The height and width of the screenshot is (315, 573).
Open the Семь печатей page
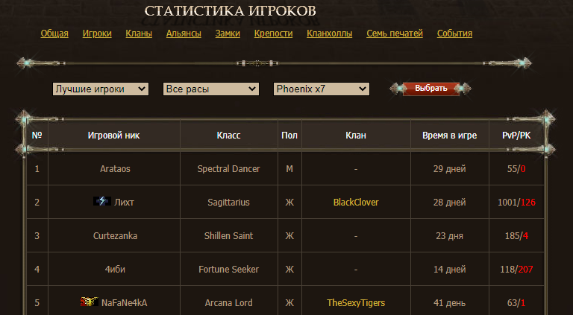395,34
